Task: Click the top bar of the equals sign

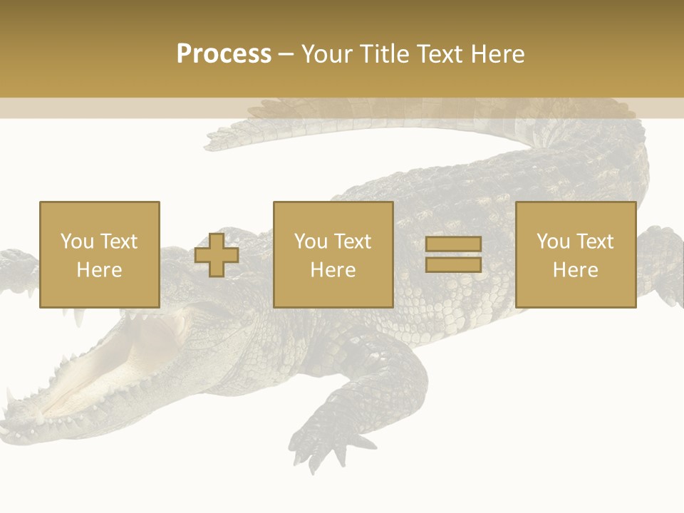Action: tap(453, 244)
